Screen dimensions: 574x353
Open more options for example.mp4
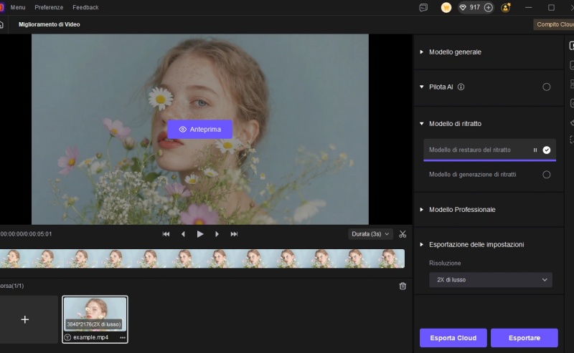pos(123,338)
